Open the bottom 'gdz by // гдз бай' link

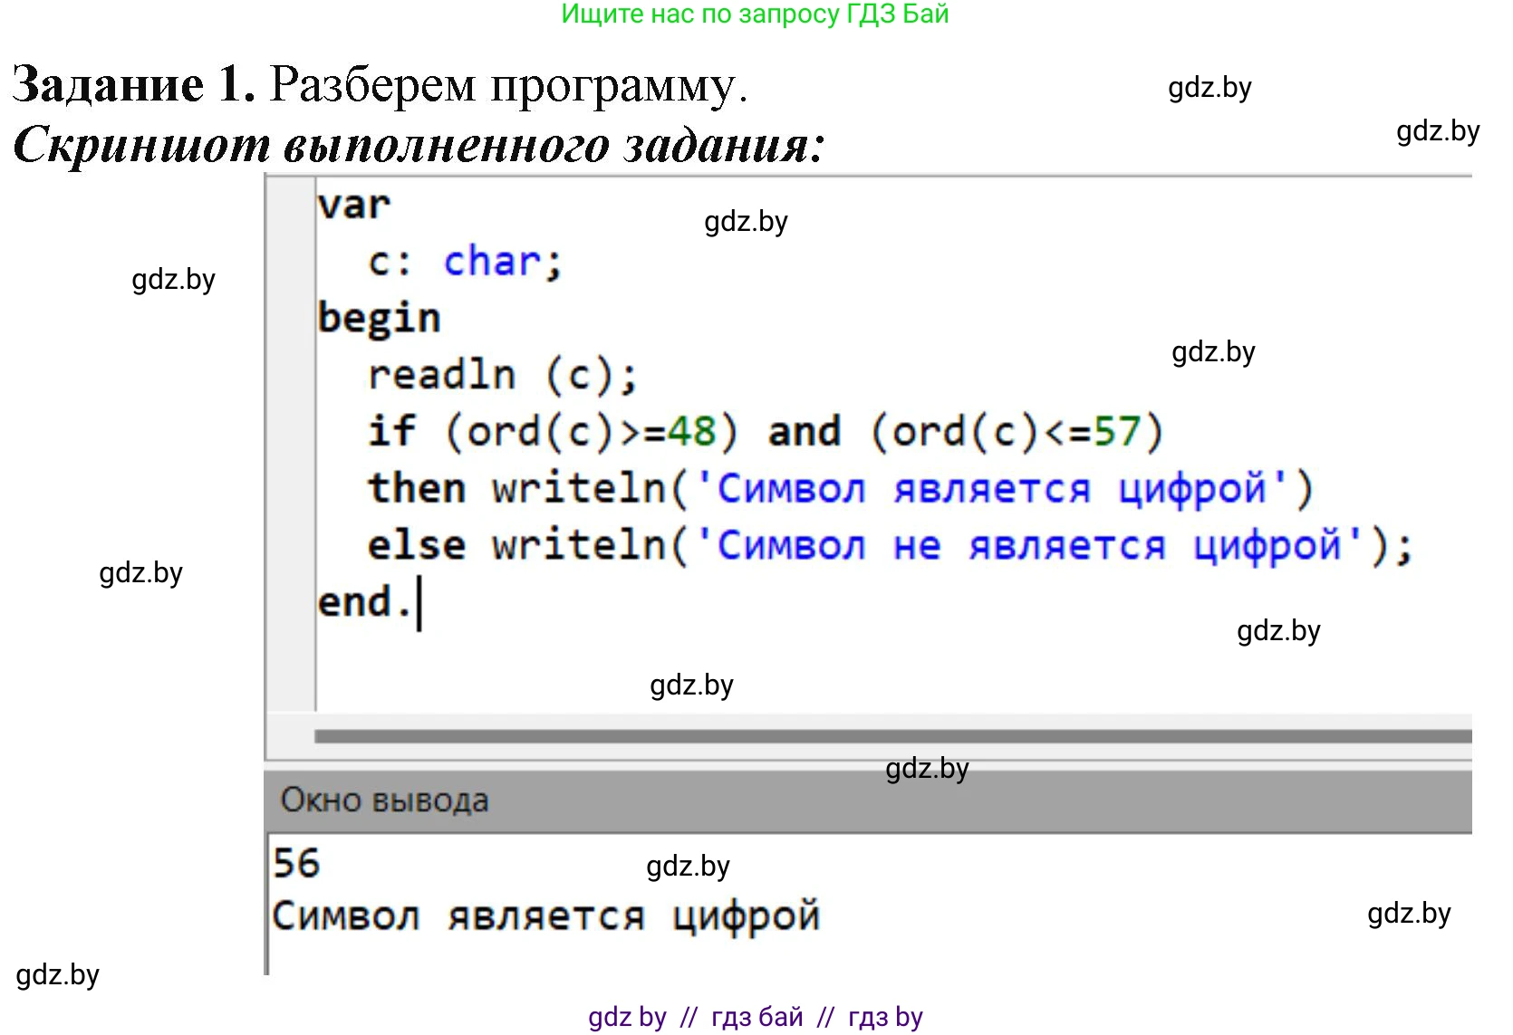[x=754, y=1017]
